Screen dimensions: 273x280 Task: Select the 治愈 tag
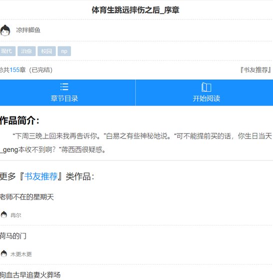(26, 51)
